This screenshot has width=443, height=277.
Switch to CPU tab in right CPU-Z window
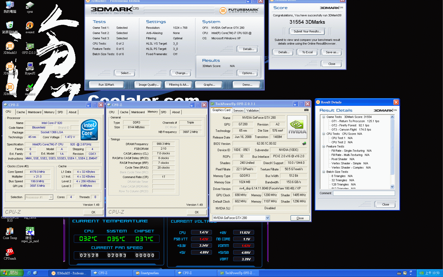(112, 112)
